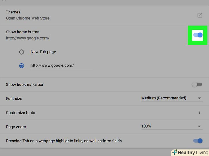Image resolution: width=209 pixels, height=156 pixels.
Task: Click the Healthy Living green cross logo
Action: [x=174, y=153]
